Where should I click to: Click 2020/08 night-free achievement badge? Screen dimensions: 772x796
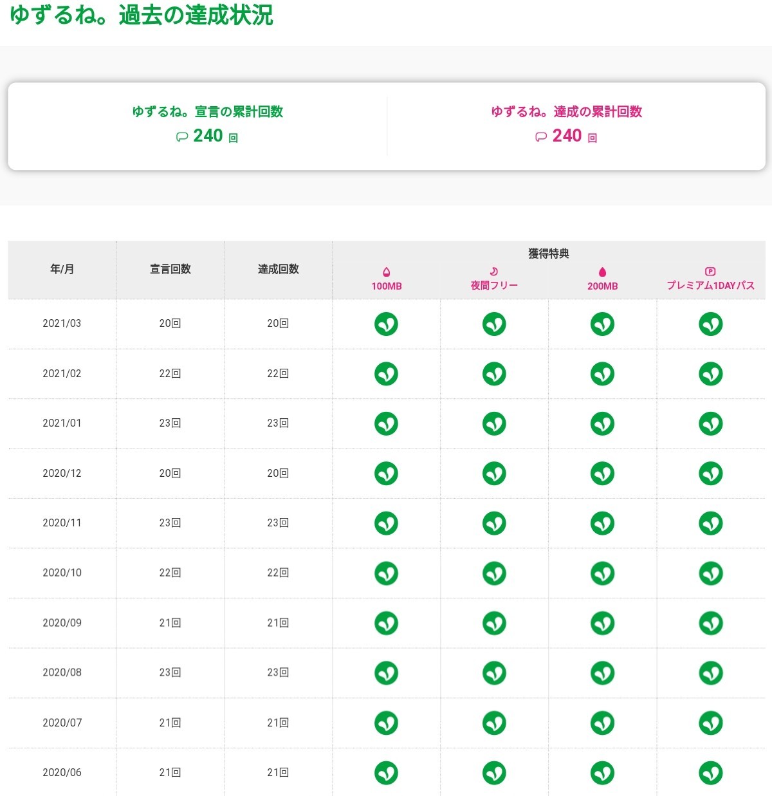494,673
